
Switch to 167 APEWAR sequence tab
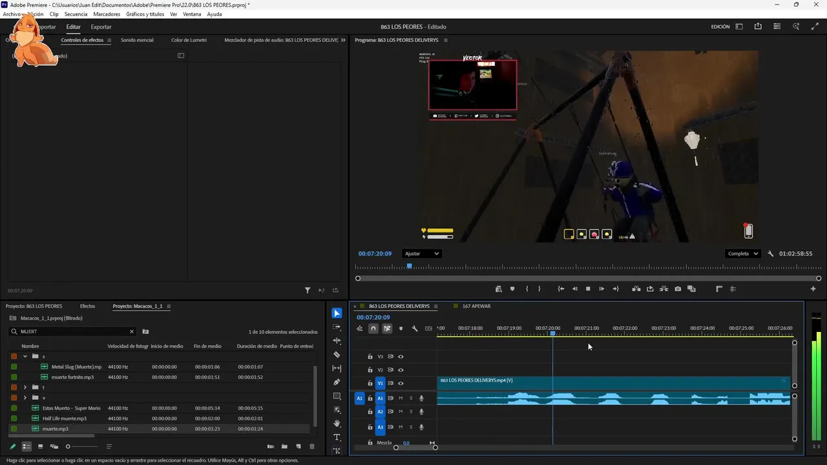[x=476, y=306]
